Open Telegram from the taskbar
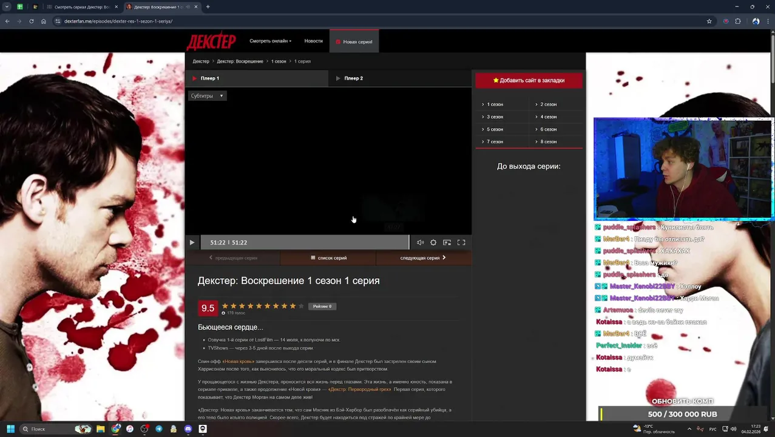775x437 pixels. coord(159,429)
